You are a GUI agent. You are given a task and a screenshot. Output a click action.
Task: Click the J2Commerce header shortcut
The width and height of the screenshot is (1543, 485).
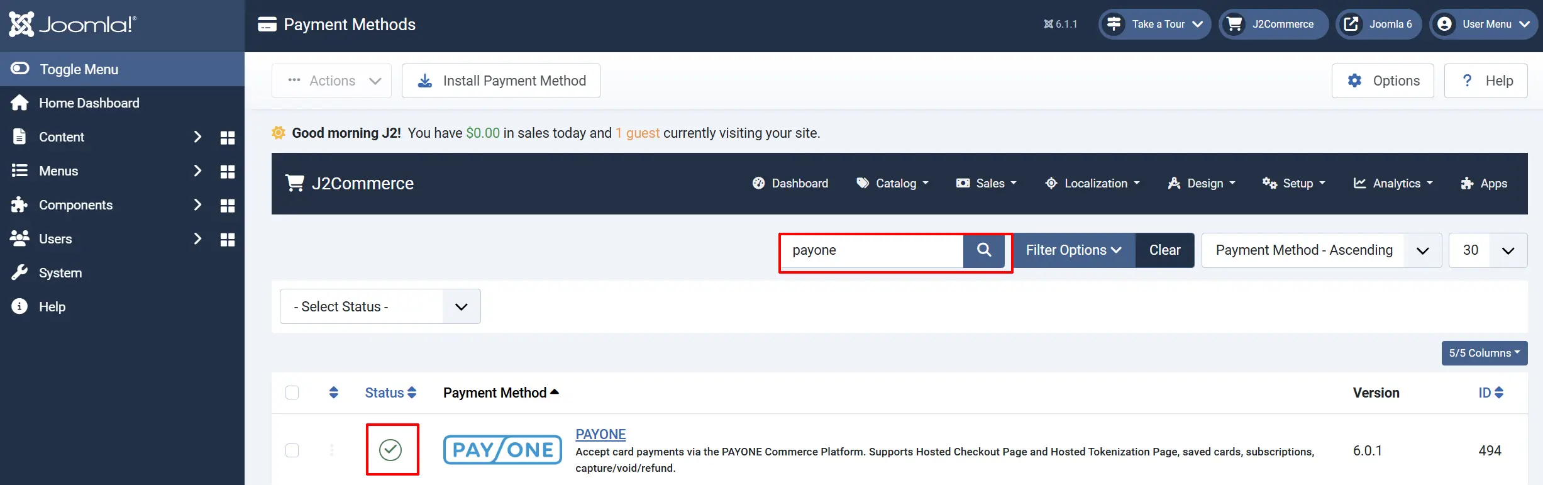[x=1273, y=24]
